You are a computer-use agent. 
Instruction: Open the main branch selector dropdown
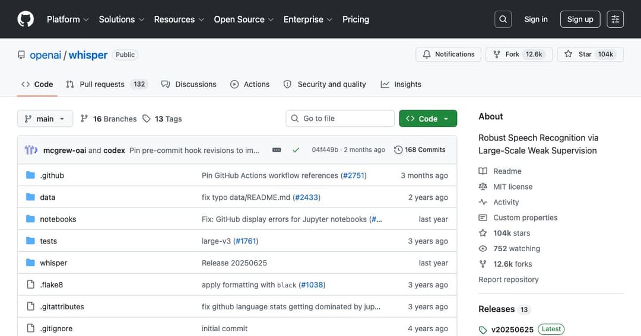(45, 119)
